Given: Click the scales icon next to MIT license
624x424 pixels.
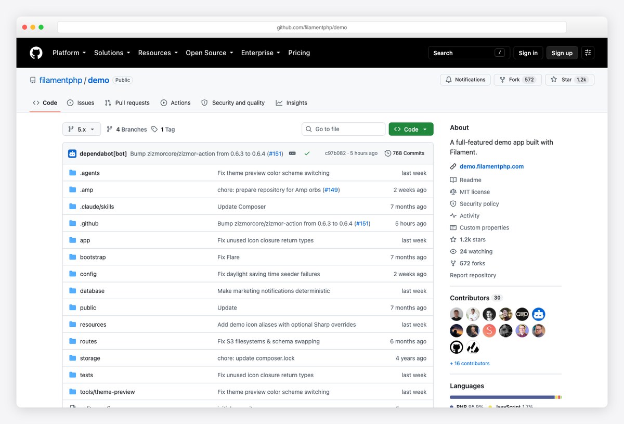Looking at the screenshot, I should [453, 192].
